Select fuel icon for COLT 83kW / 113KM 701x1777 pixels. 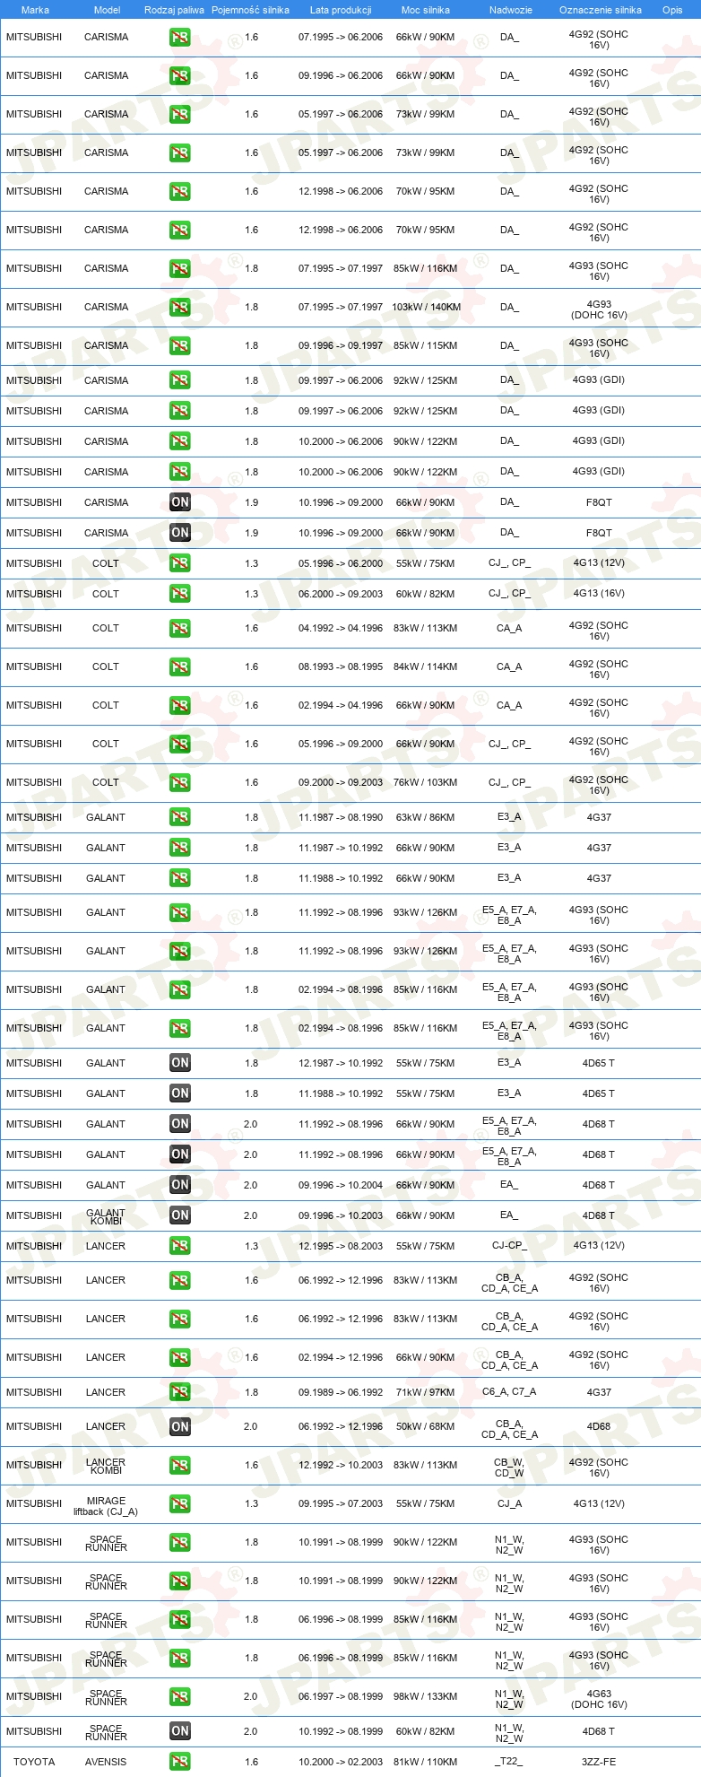[x=179, y=629]
